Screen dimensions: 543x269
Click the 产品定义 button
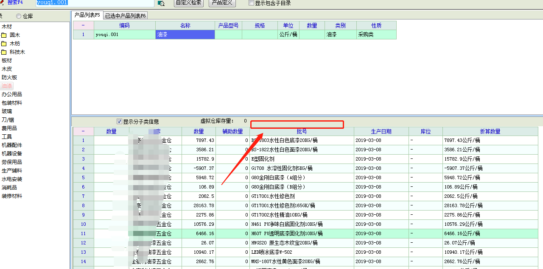tap(222, 3)
